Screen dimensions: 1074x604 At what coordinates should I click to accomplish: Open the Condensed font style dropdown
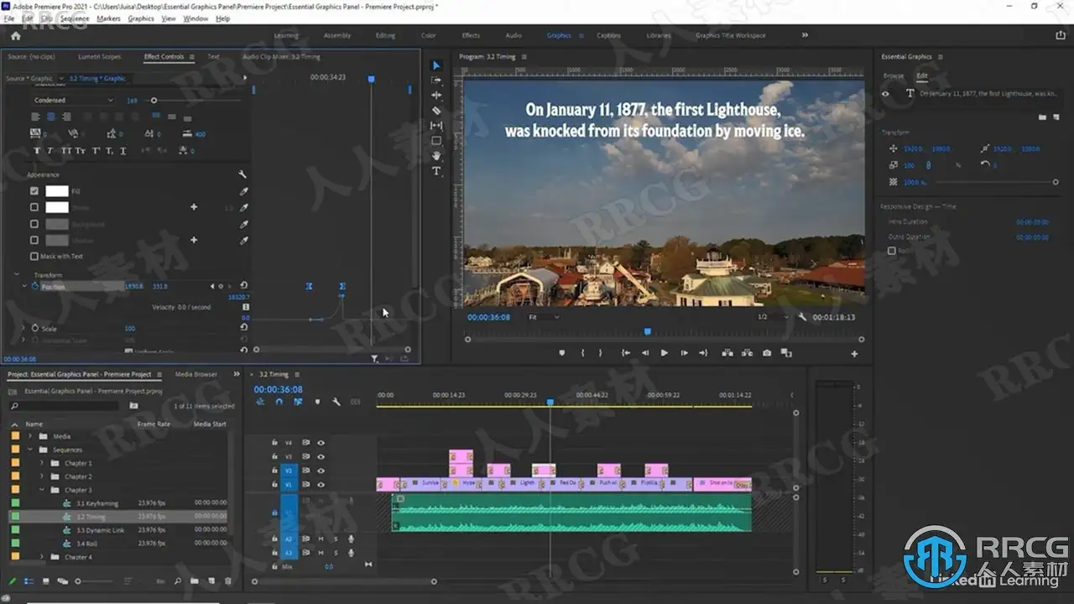pos(74,101)
